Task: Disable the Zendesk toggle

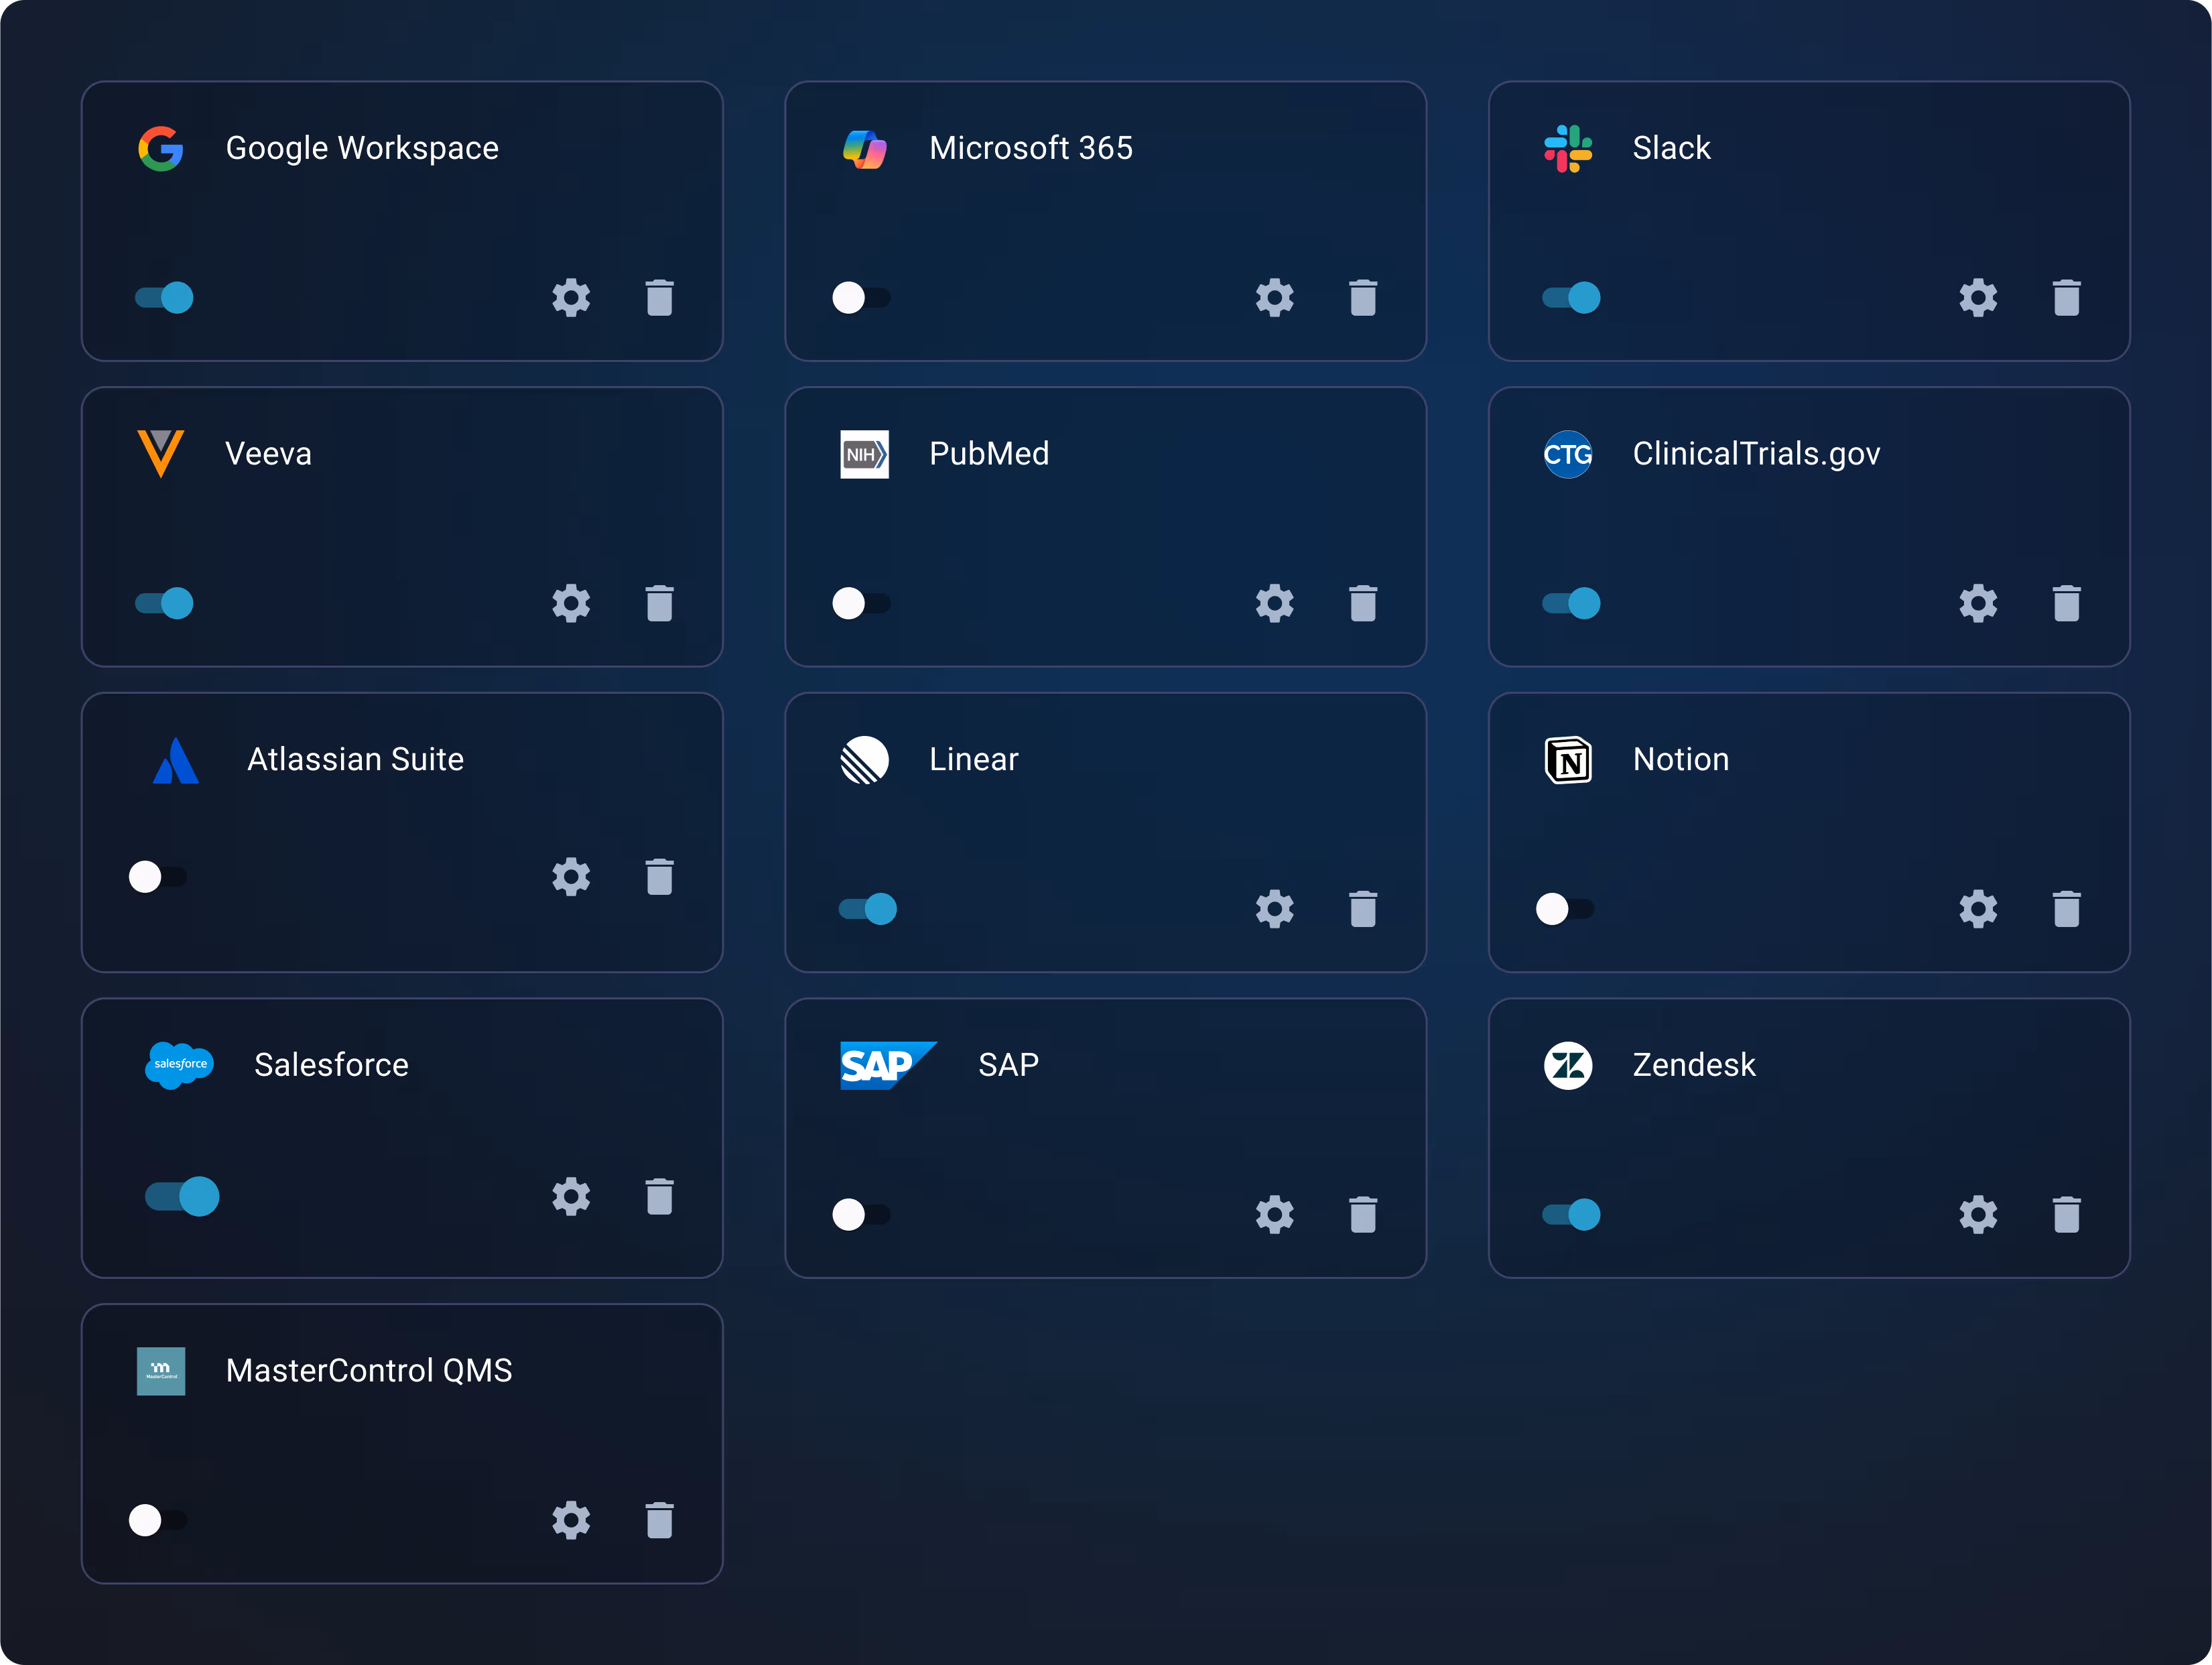Action: point(1571,1215)
